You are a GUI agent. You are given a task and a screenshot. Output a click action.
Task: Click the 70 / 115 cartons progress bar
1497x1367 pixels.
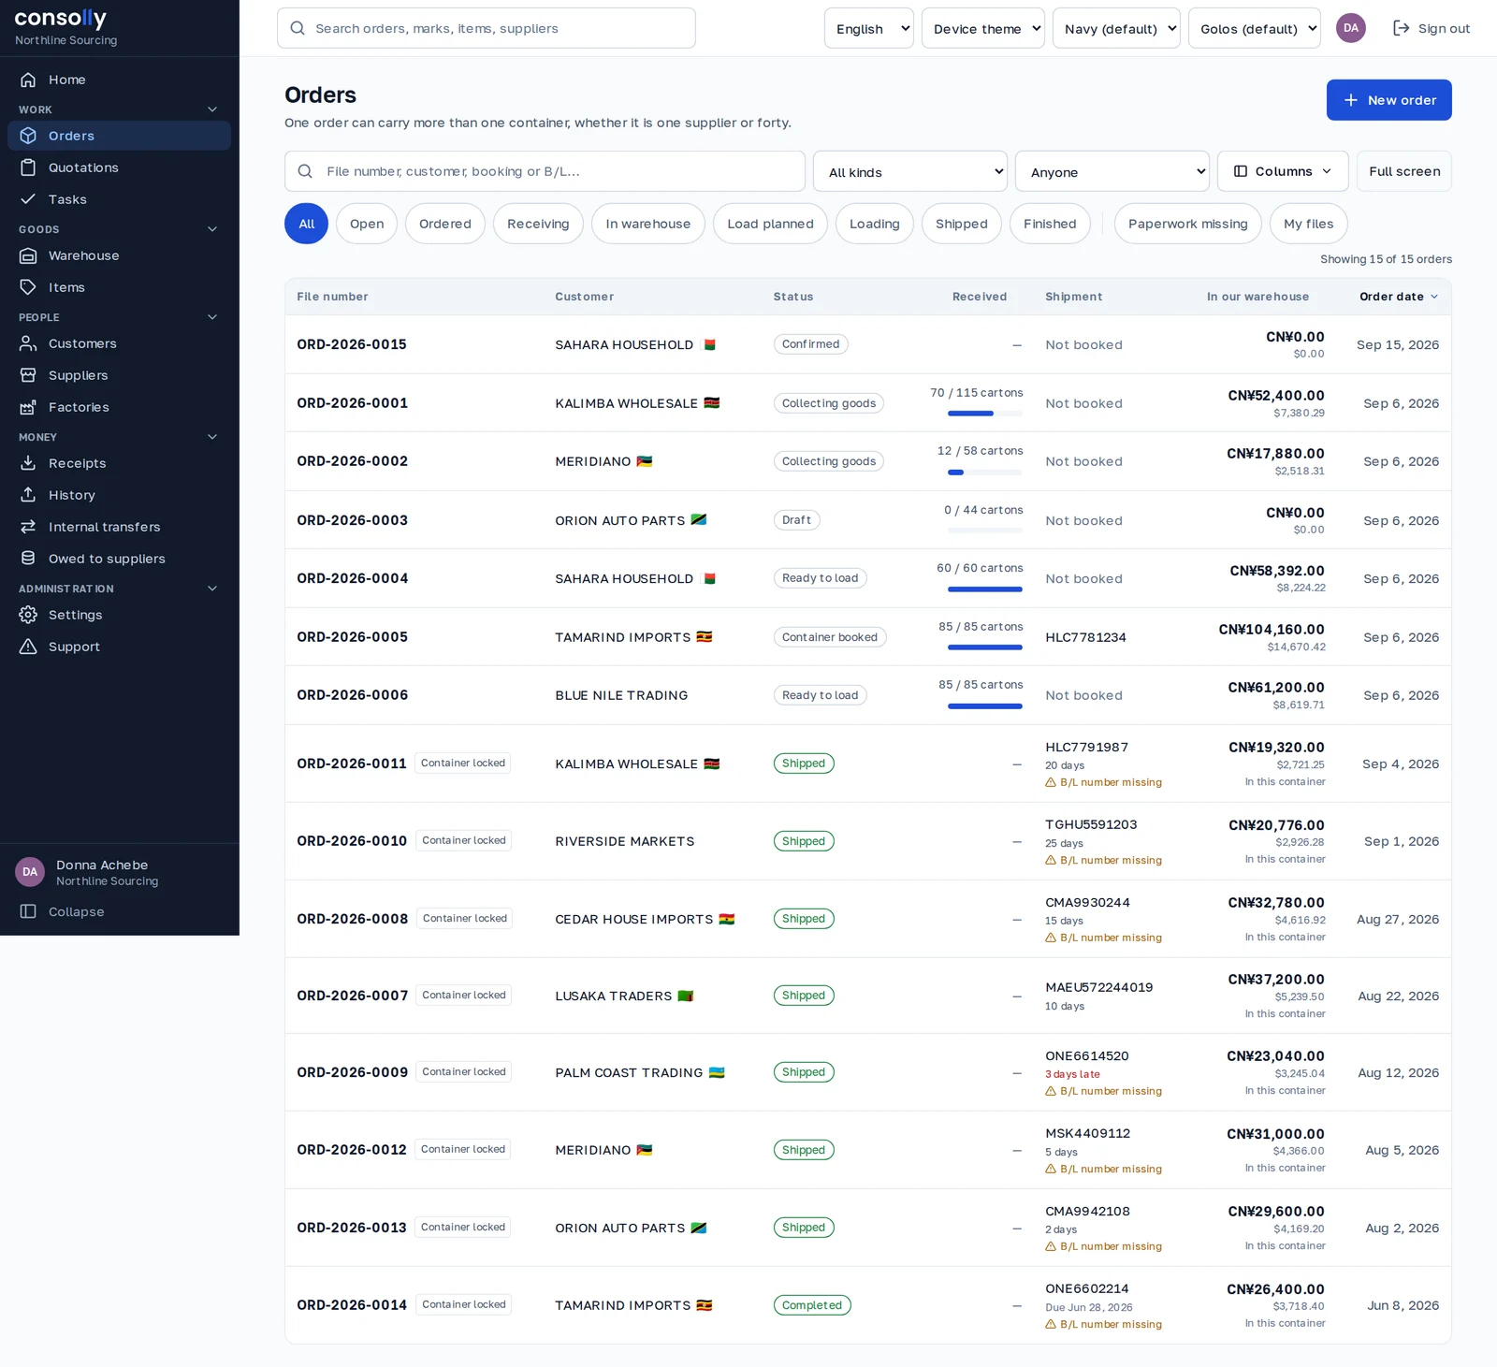(x=985, y=414)
